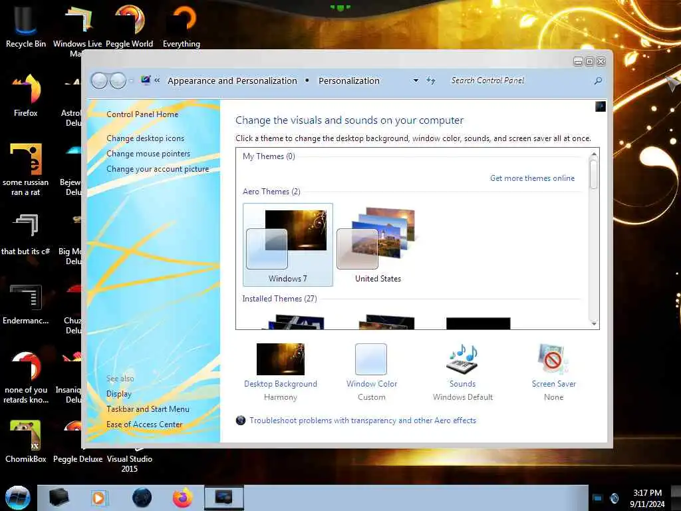Select the Windows 7 Aero theme

coord(288,245)
